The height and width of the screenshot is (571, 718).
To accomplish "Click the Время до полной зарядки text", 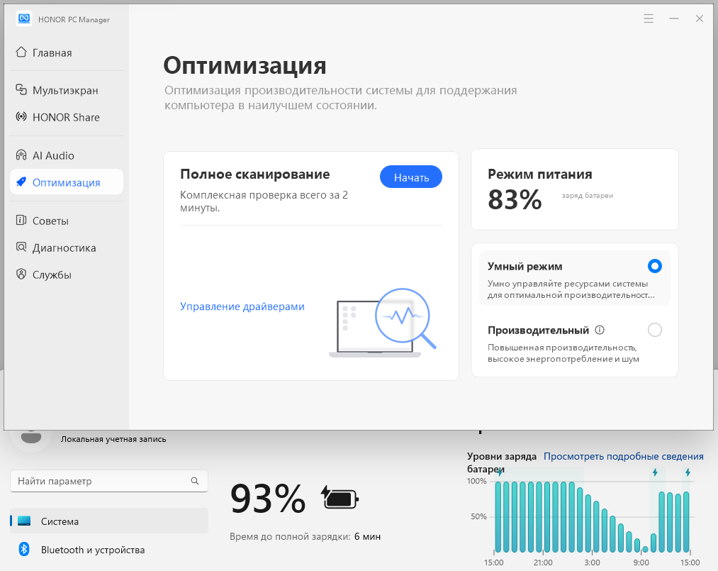I will click(x=290, y=537).
